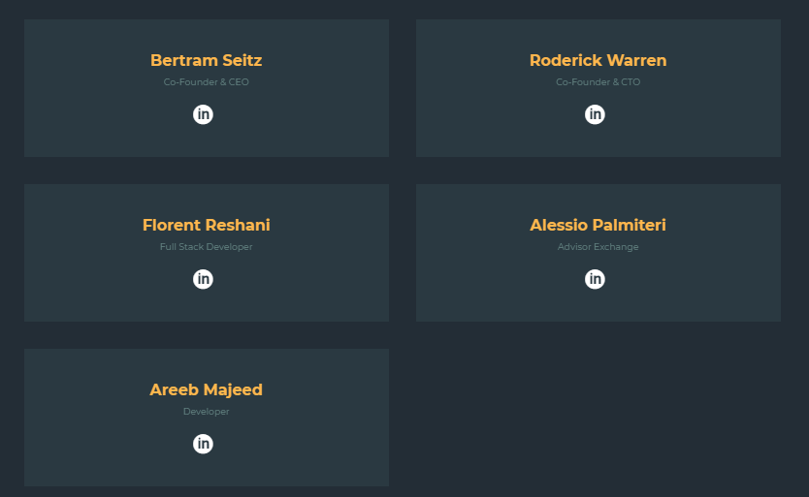
Task: Select the Alessio Palmiteri name heading
Action: (598, 225)
